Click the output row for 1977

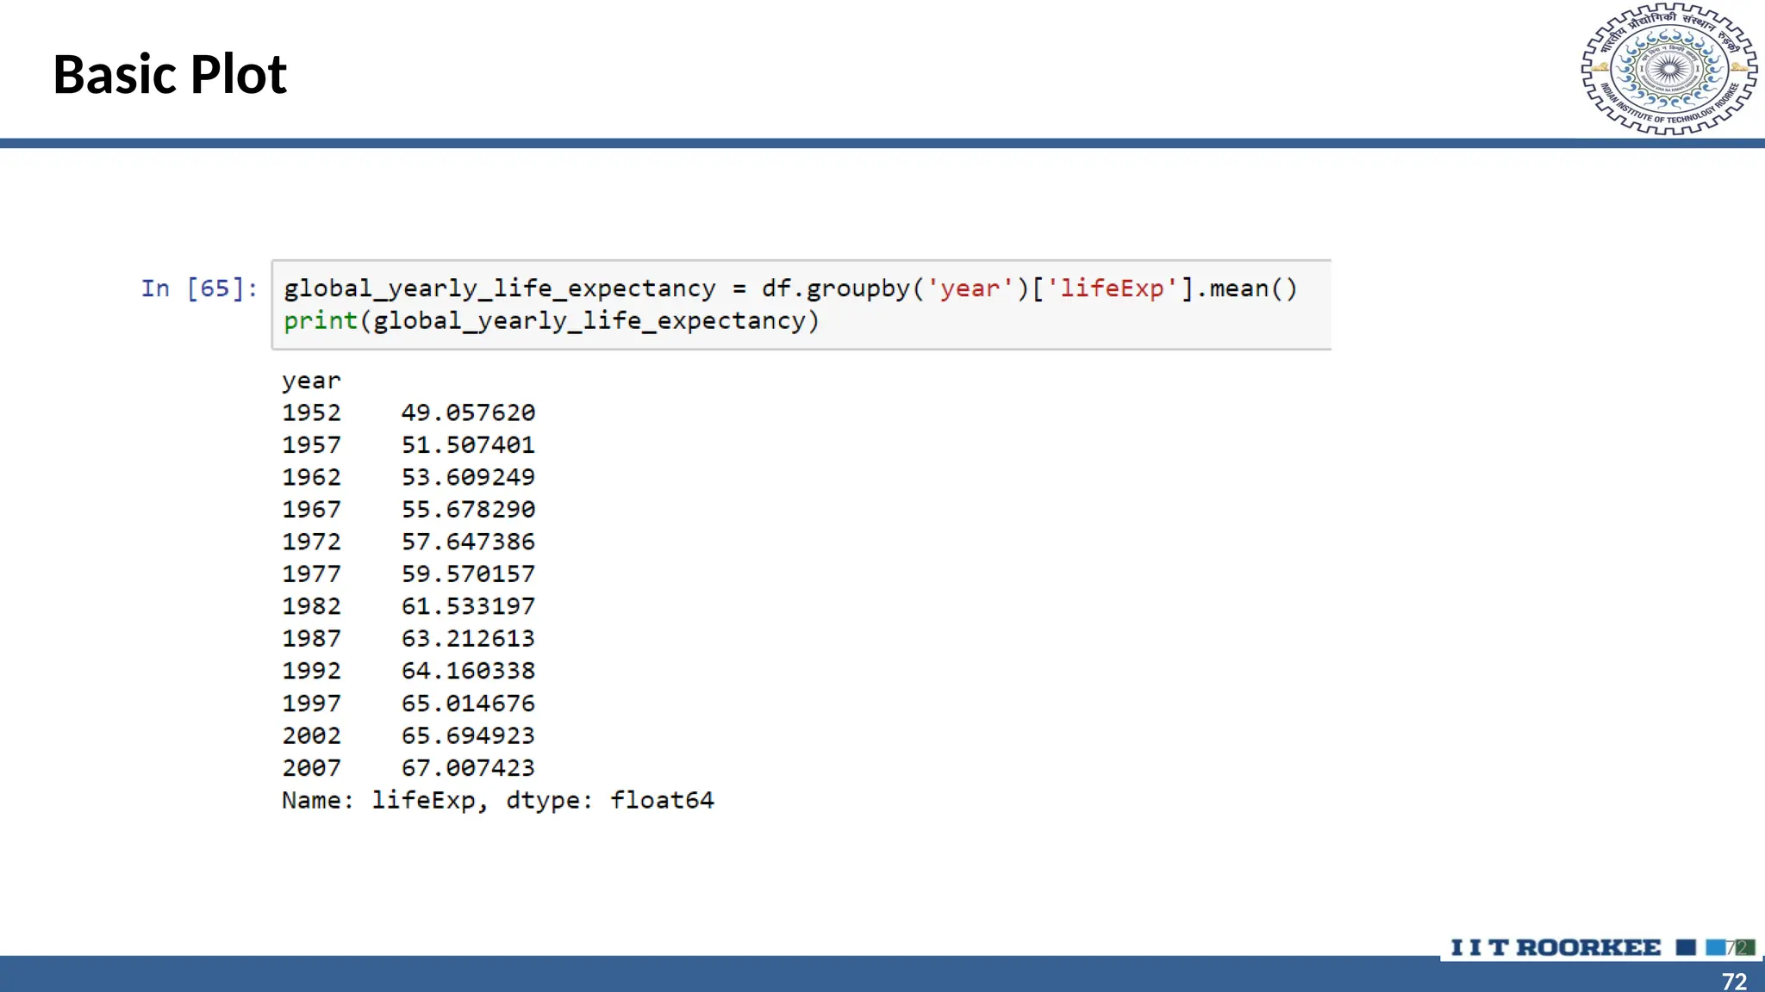point(409,573)
